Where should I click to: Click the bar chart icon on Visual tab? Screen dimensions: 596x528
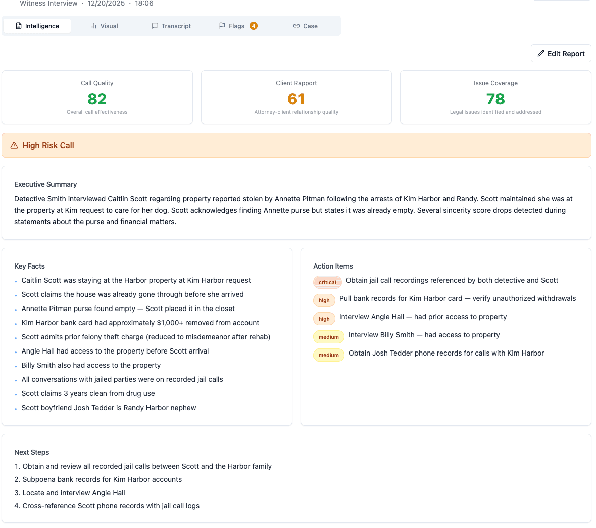(x=93, y=26)
